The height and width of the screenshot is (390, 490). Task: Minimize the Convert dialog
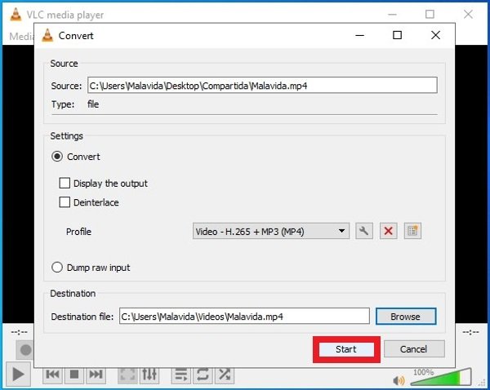tap(359, 35)
